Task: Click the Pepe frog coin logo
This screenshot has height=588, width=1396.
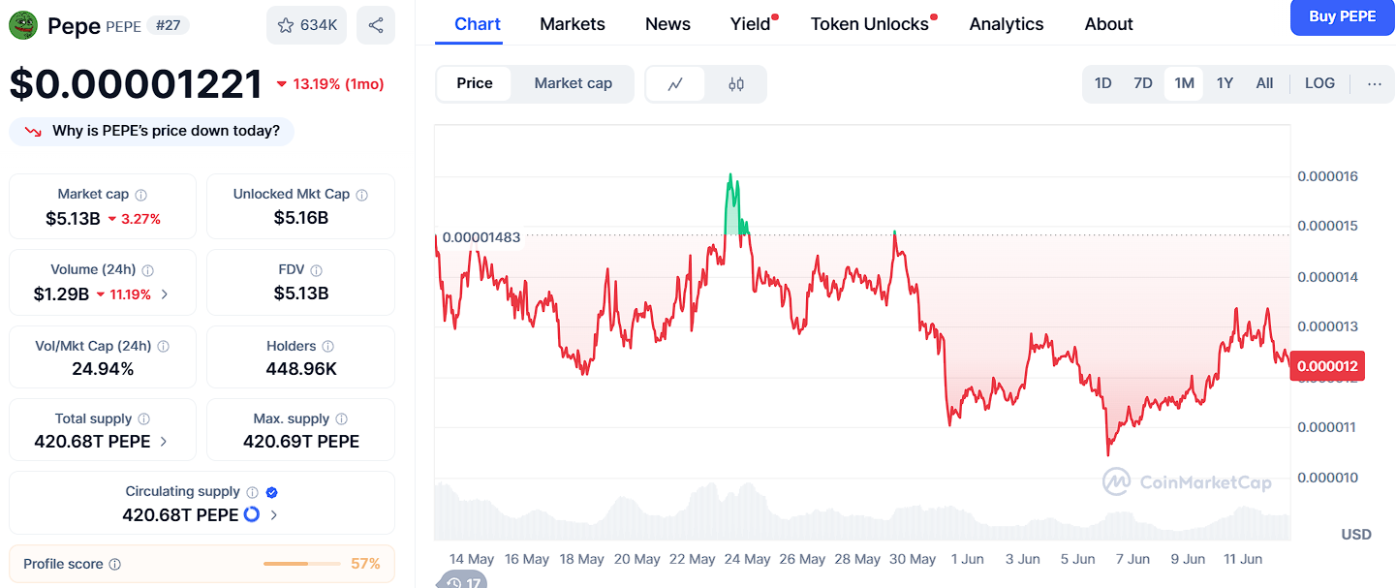Action: click(23, 25)
